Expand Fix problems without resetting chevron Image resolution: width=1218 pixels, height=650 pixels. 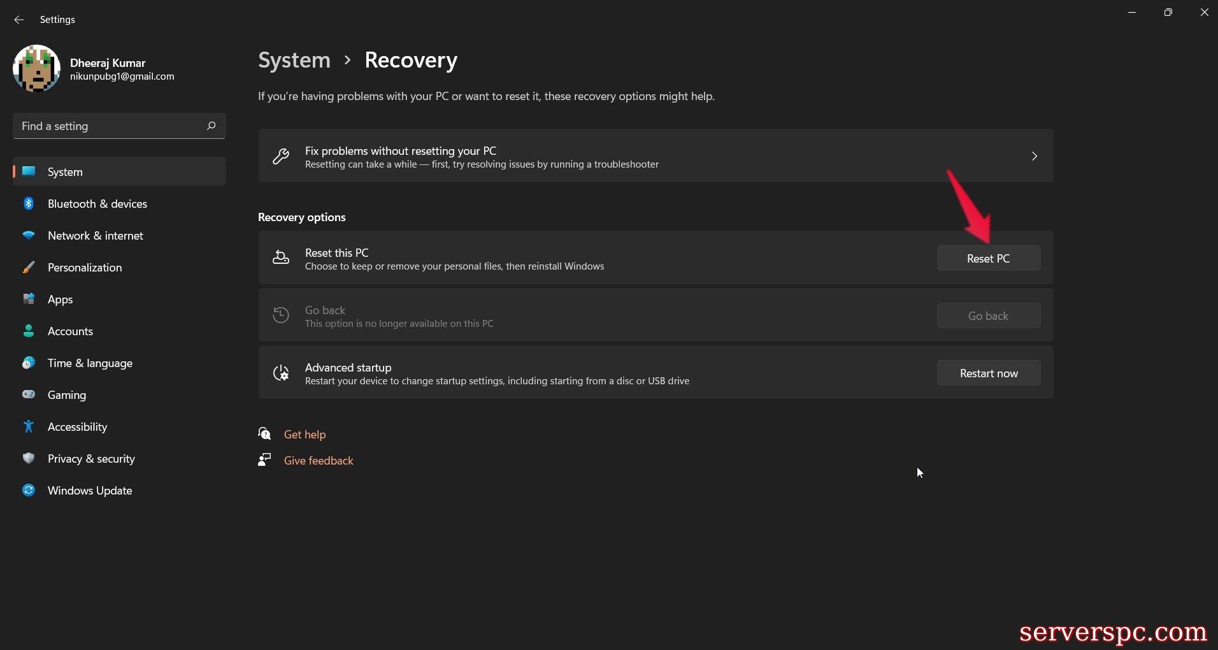[1034, 156]
